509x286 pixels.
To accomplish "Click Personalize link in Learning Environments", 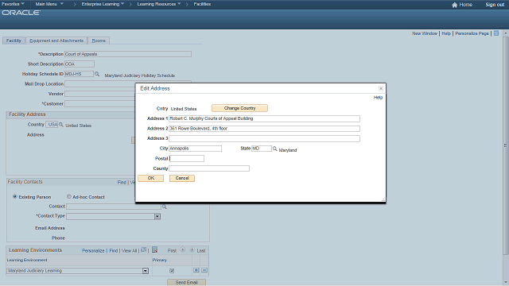I will coord(93,251).
